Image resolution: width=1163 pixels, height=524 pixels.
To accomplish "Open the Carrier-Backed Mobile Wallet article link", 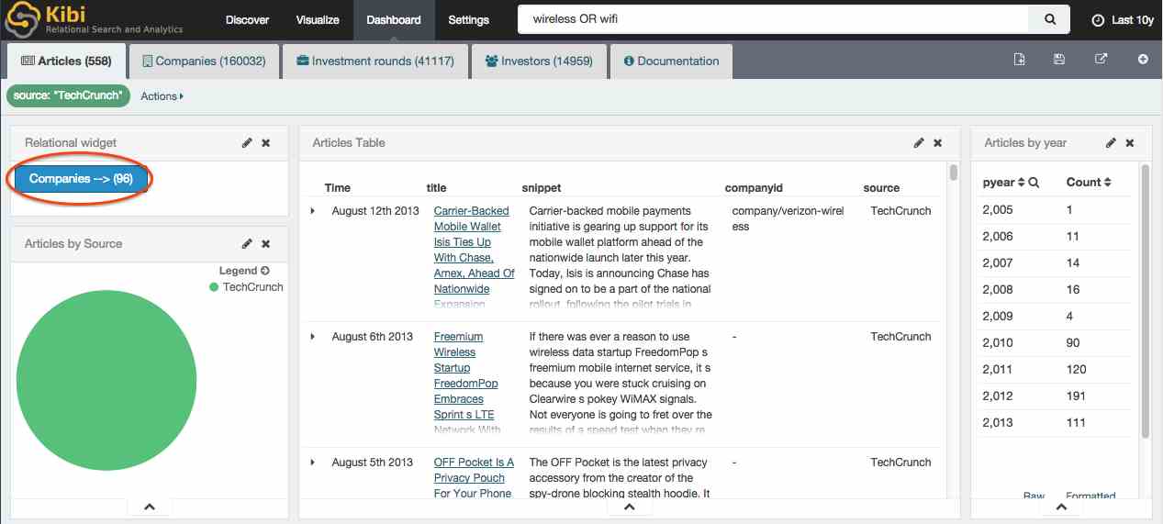I will 474,257.
